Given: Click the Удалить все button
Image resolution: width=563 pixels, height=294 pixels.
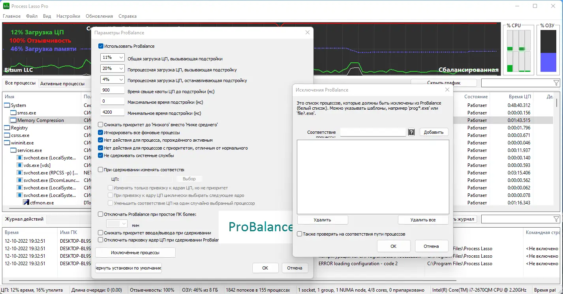Looking at the screenshot, I should [423, 220].
